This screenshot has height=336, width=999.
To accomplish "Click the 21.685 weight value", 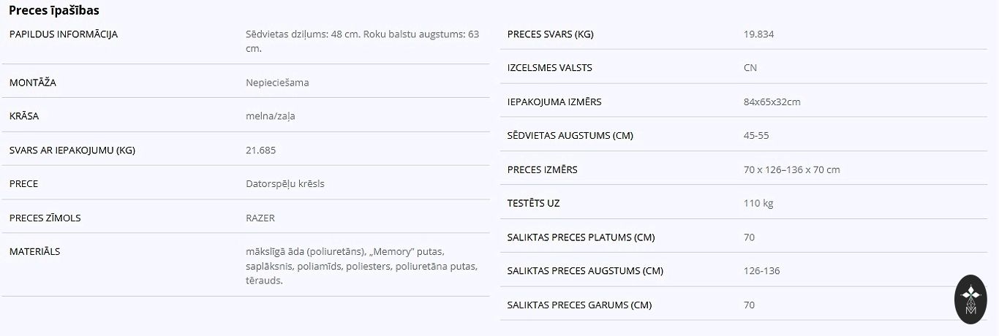I will pyautogui.click(x=261, y=150).
